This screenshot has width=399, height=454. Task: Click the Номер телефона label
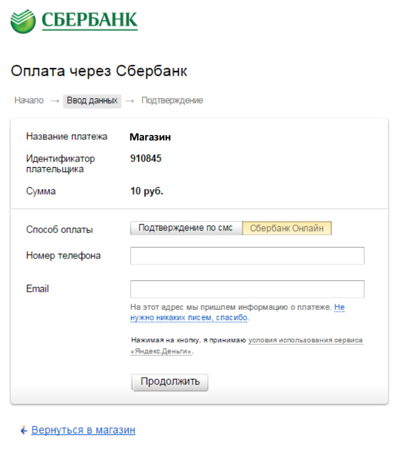click(63, 255)
